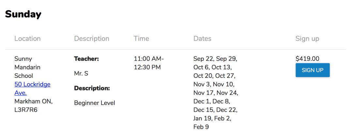
Task: Select the Description column header
Action: pos(92,38)
